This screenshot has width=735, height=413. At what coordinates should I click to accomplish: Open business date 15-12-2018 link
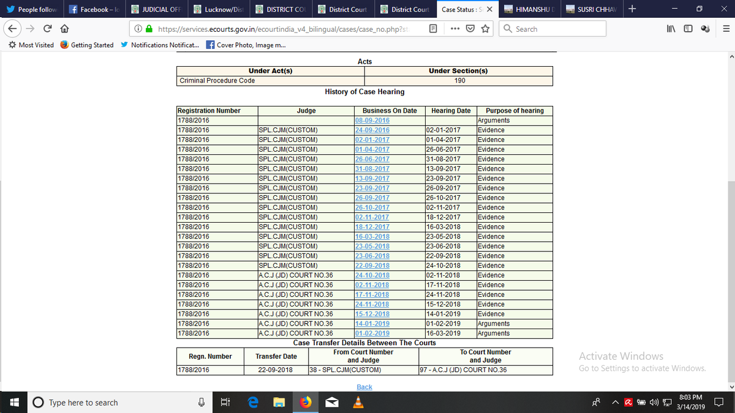coord(372,314)
